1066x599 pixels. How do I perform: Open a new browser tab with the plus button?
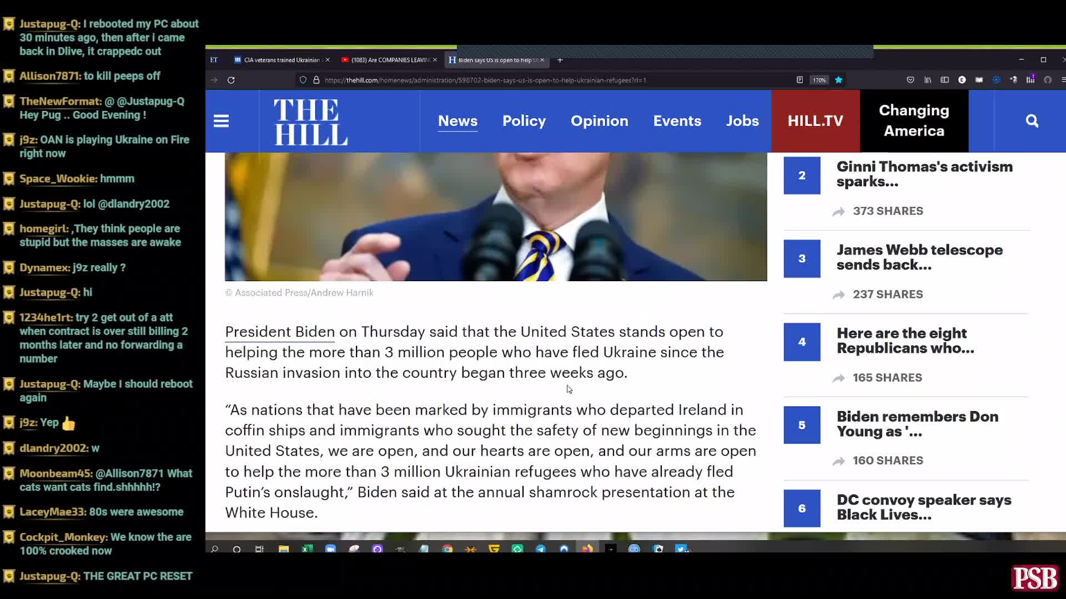coord(560,60)
